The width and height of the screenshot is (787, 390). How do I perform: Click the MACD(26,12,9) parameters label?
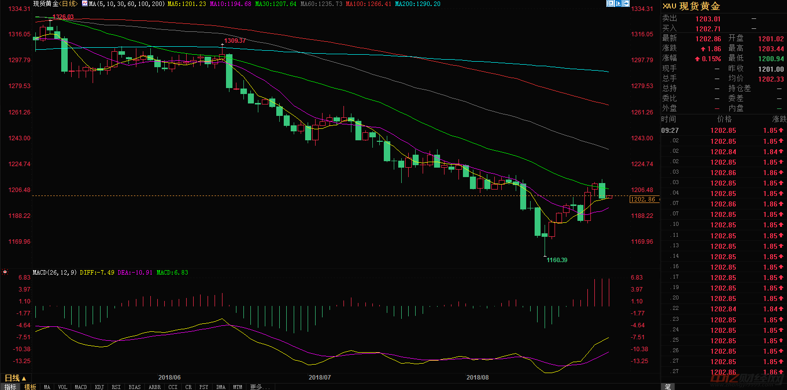(x=55, y=273)
